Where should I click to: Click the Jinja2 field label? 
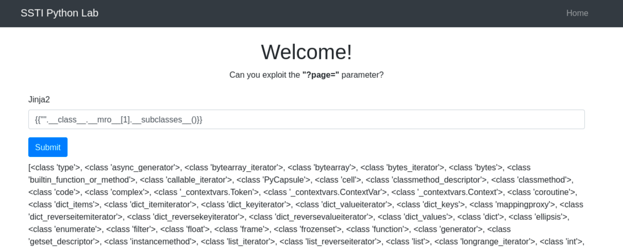click(x=39, y=100)
